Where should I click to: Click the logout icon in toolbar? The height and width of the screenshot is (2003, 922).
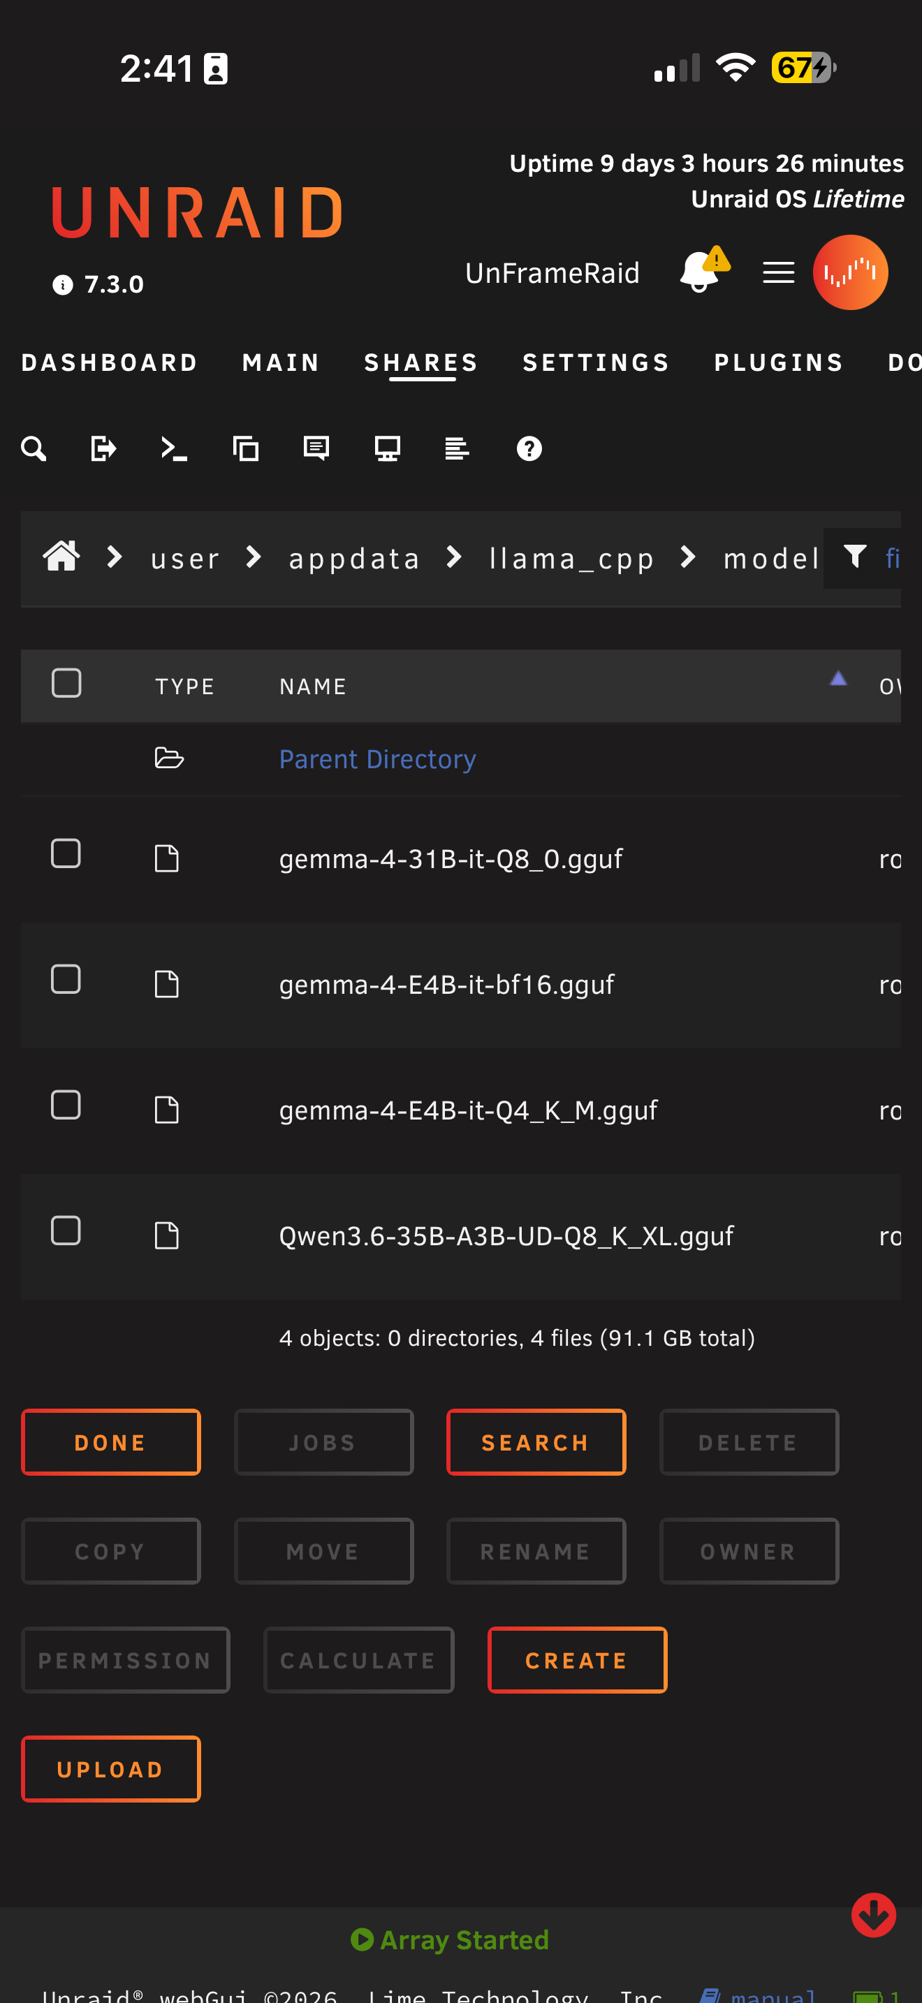(103, 448)
